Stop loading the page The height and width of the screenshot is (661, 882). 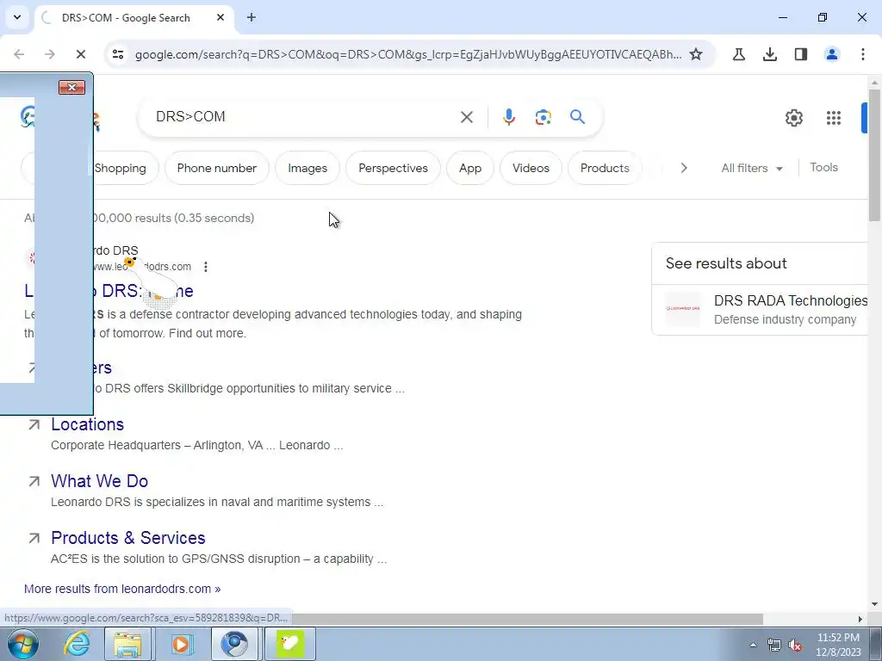coord(80,54)
